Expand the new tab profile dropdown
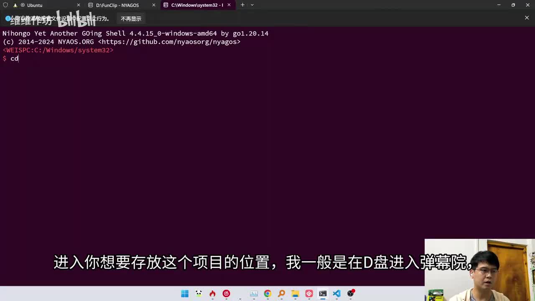The height and width of the screenshot is (301, 535). coord(252,5)
